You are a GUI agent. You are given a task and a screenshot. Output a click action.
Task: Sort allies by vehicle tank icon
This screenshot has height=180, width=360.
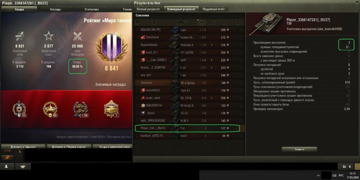[182, 22]
